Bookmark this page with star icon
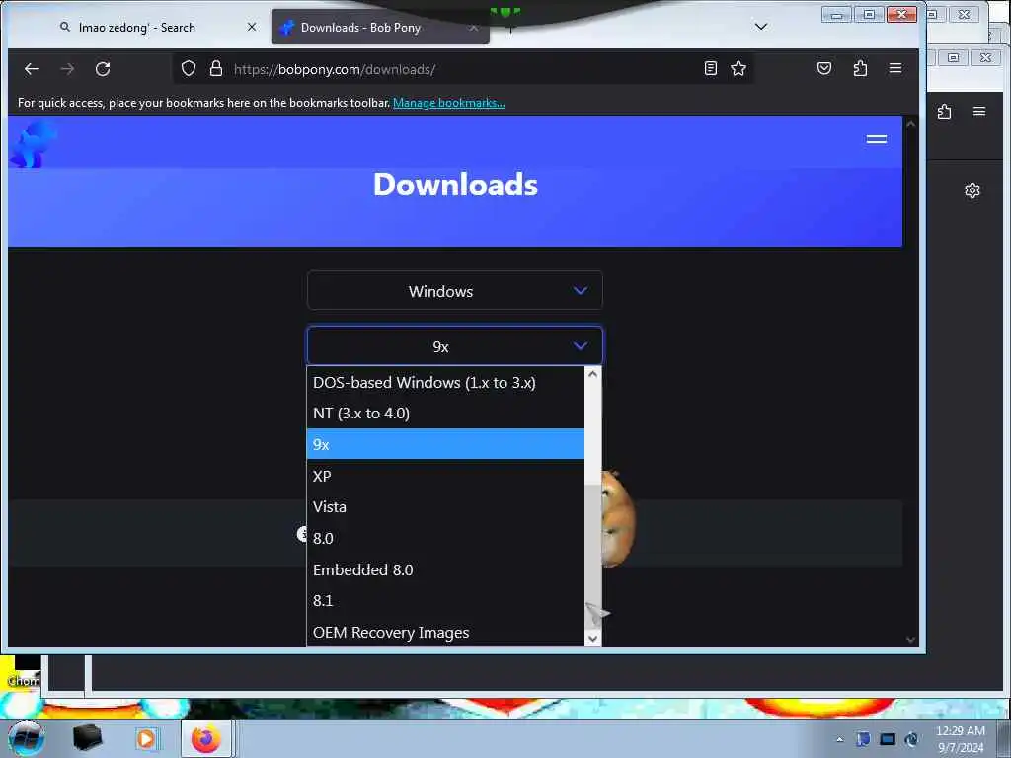Viewport: 1011px width, 758px height. 739,68
